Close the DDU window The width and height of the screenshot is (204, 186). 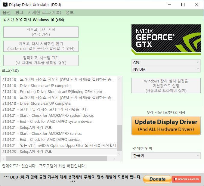click(x=197, y=5)
